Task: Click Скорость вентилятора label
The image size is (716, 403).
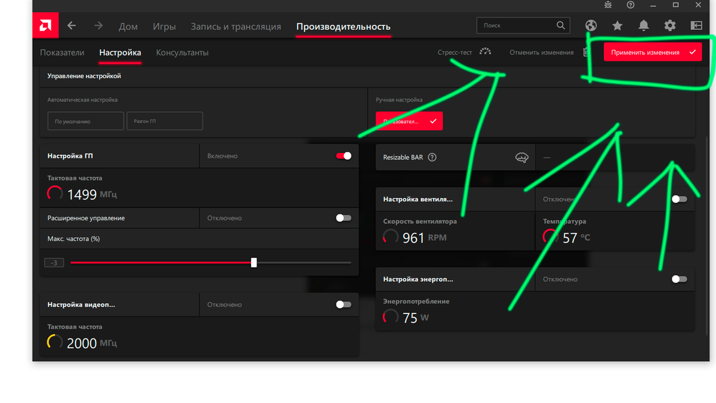Action: point(420,222)
